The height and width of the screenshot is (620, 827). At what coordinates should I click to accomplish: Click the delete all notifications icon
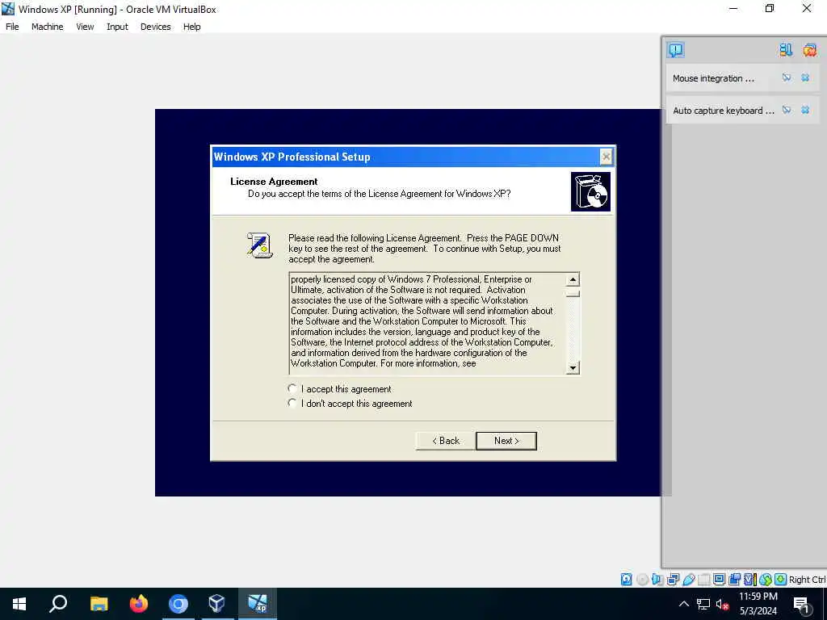810,50
